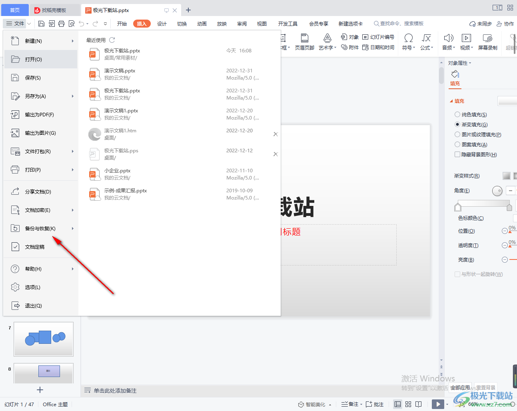Open the smart beautify (智能美化) tool
The height and width of the screenshot is (411, 517).
coord(315,405)
